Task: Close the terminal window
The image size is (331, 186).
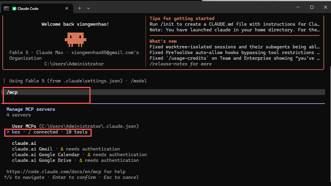Action: click(325, 7)
